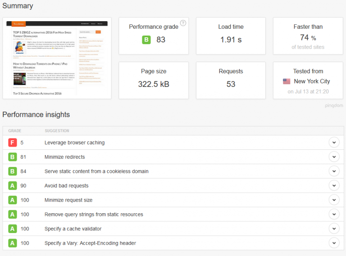Expand the Leverage browser caching row
Image resolution: width=346 pixels, height=256 pixels.
click(334, 142)
